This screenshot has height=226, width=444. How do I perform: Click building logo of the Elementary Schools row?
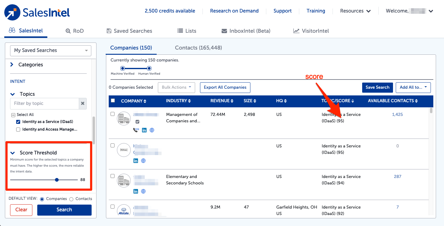(x=124, y=180)
